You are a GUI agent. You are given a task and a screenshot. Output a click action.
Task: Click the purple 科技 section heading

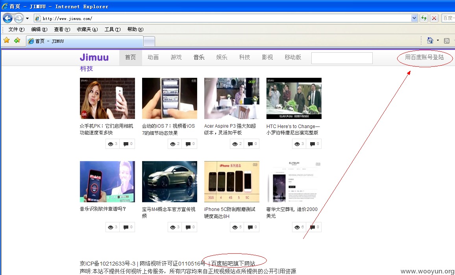pos(87,69)
